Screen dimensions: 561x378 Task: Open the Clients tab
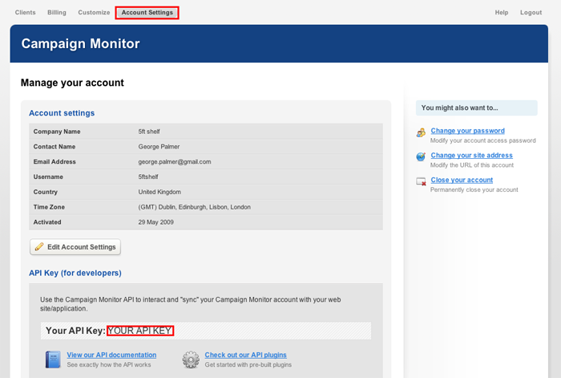25,13
